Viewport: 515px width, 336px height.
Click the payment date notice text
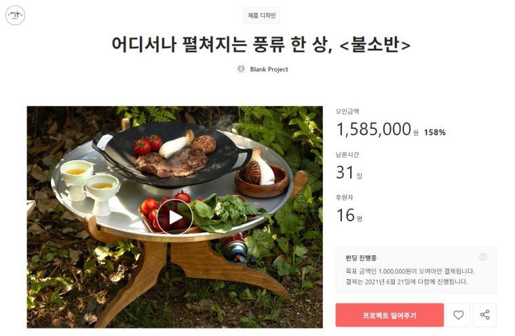click(x=406, y=282)
